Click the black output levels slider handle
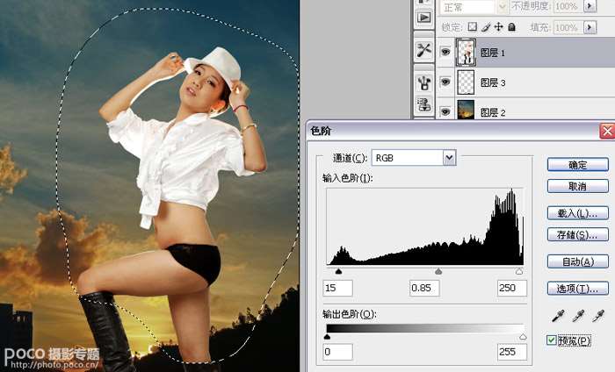The width and height of the screenshot is (615, 372). [x=327, y=336]
